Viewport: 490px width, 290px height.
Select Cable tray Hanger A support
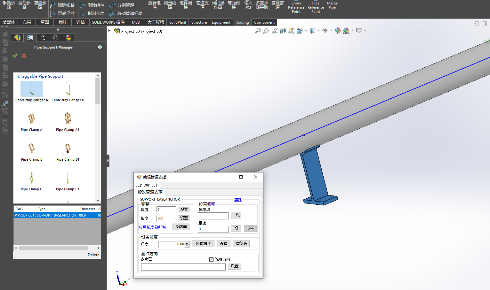pos(32,92)
